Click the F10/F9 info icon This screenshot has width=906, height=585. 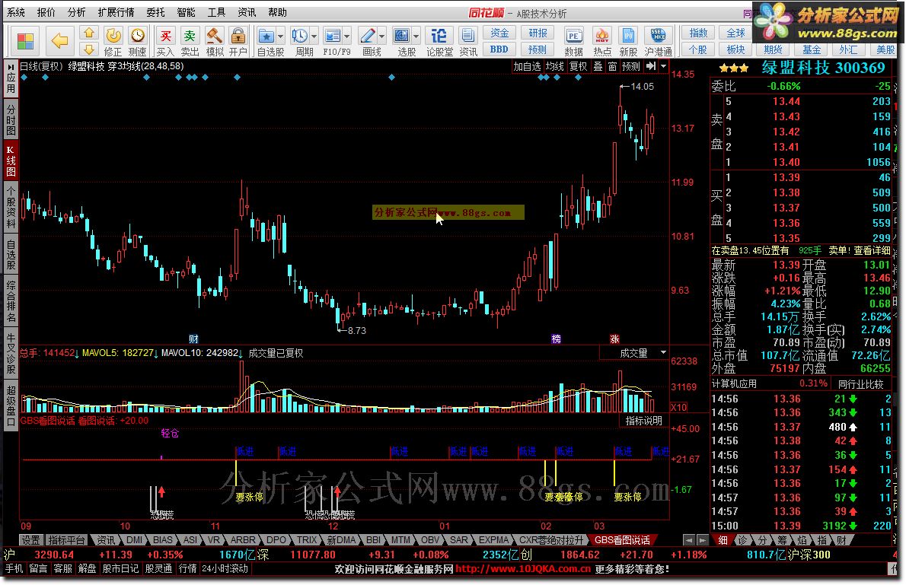[x=333, y=36]
